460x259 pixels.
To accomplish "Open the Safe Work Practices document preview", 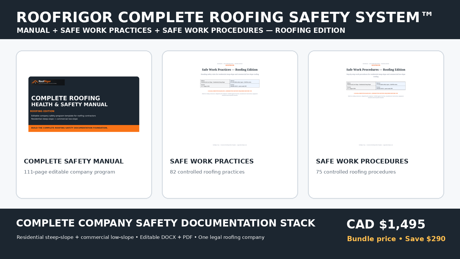I will tap(230, 104).
